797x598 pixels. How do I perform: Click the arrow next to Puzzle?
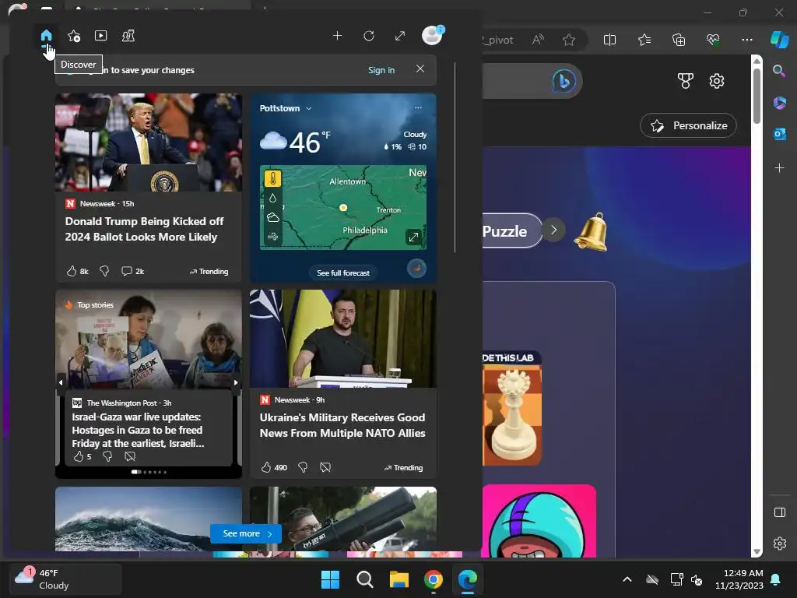[553, 230]
